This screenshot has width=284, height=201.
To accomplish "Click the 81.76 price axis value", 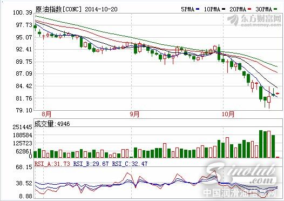I will [24, 98].
